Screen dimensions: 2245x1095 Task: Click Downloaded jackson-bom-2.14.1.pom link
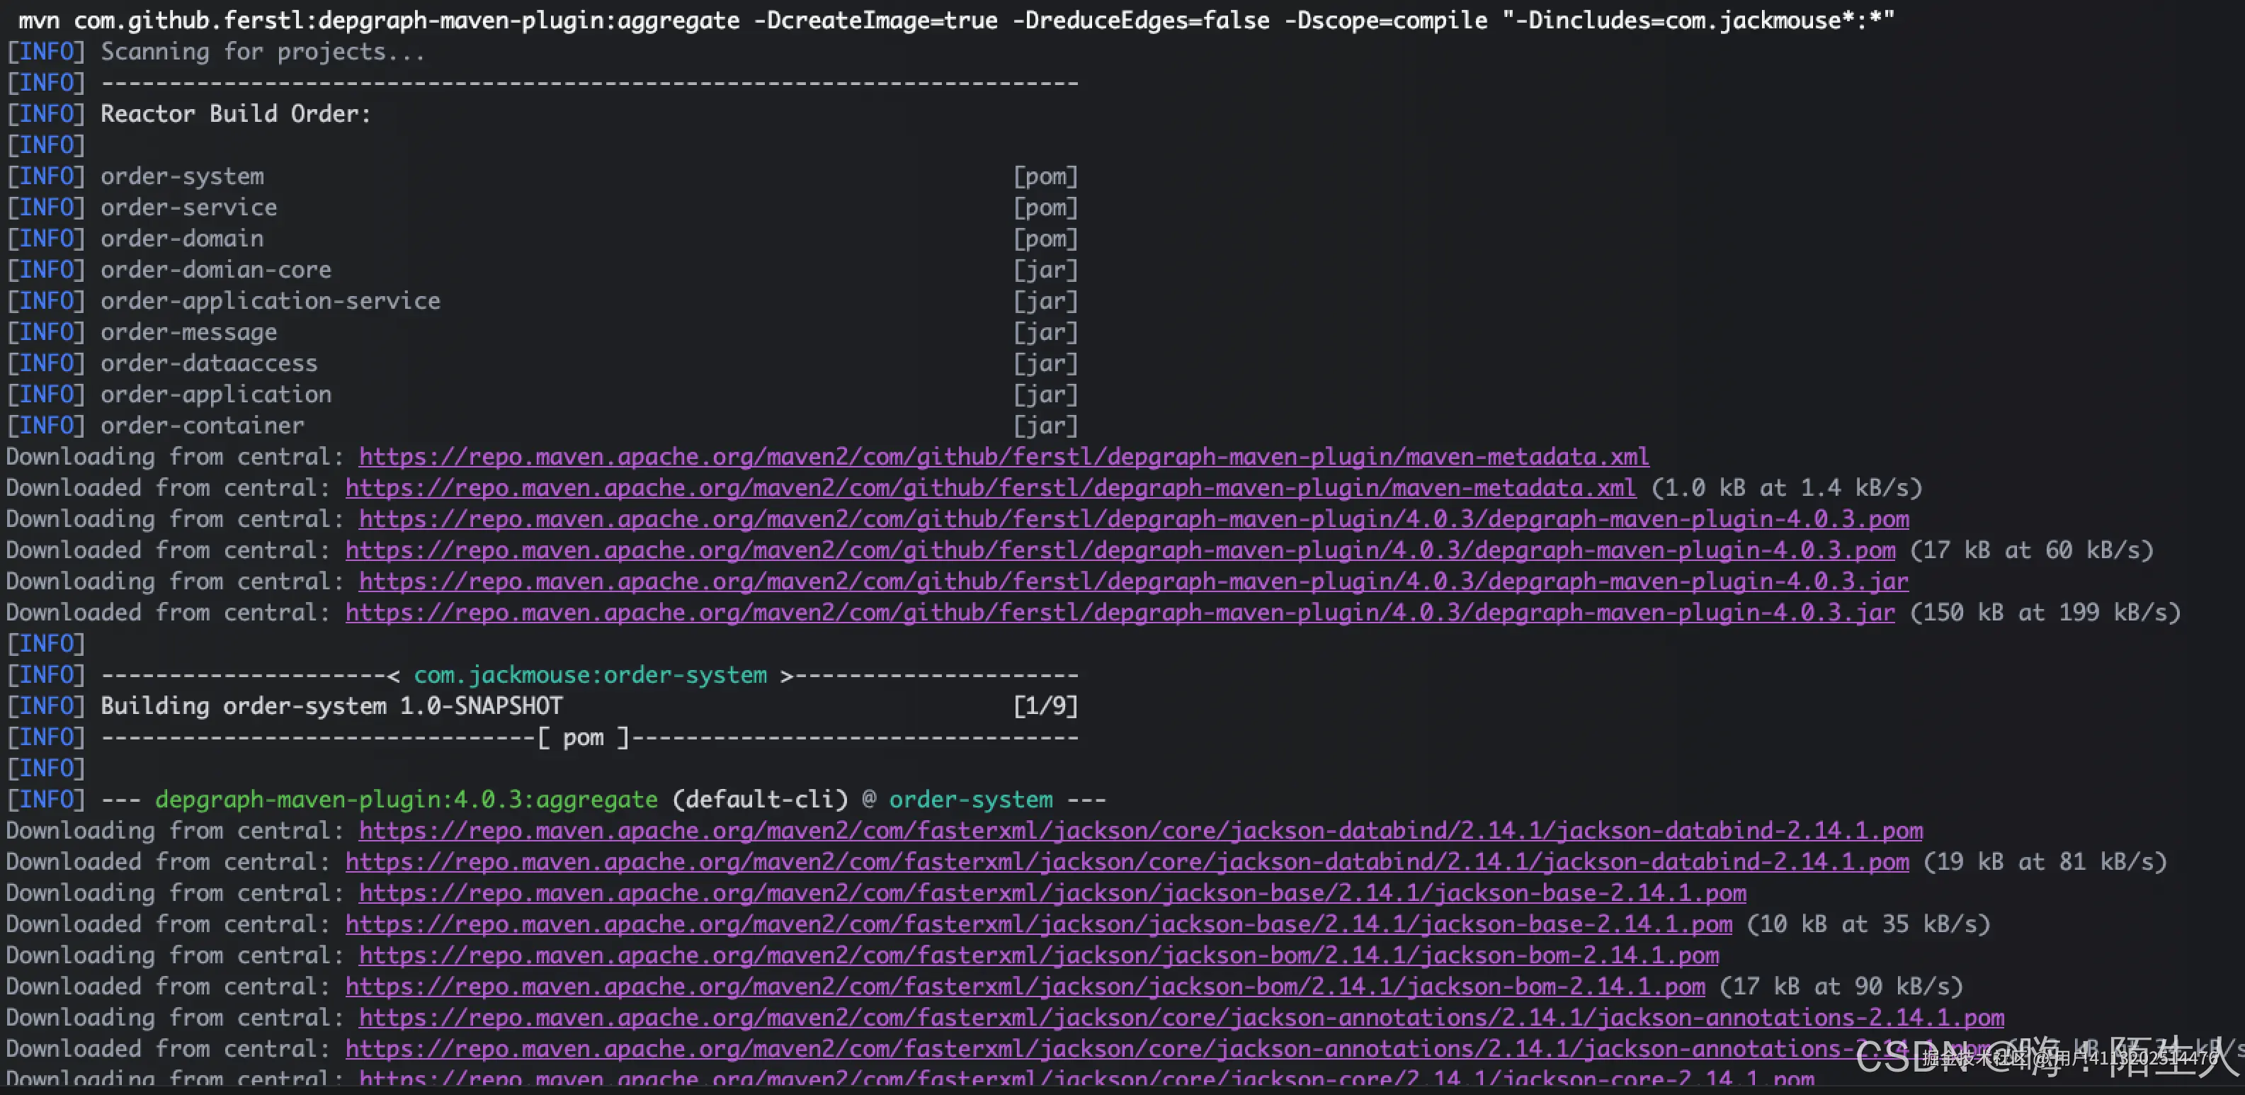[1025, 987]
